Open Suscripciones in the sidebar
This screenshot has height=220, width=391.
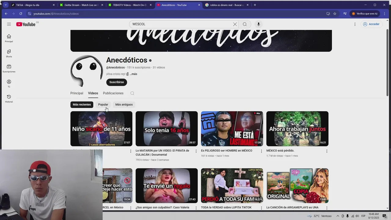(9, 68)
